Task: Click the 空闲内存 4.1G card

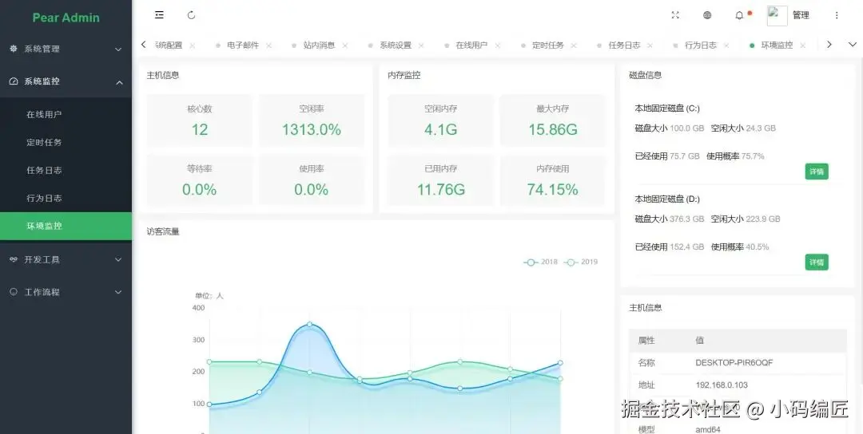Action: click(441, 120)
